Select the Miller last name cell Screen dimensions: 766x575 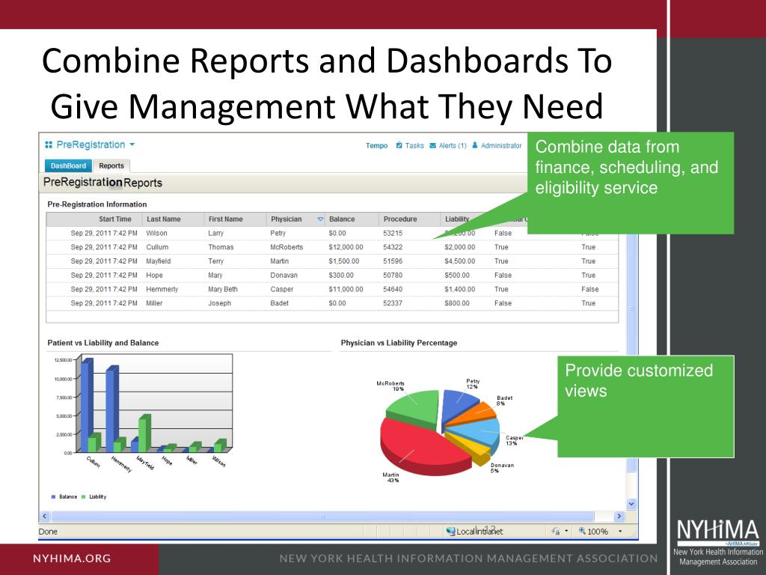(154, 303)
